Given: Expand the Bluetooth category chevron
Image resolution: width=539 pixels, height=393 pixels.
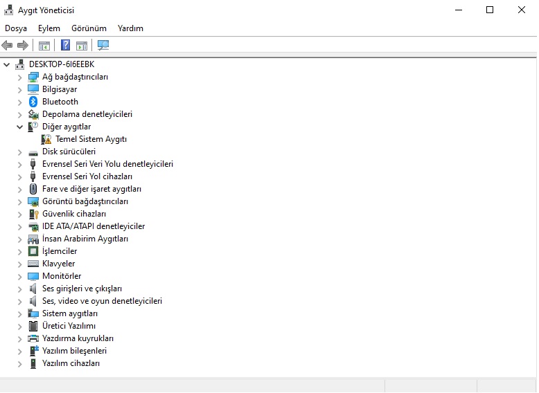Looking at the screenshot, I should click(x=19, y=102).
